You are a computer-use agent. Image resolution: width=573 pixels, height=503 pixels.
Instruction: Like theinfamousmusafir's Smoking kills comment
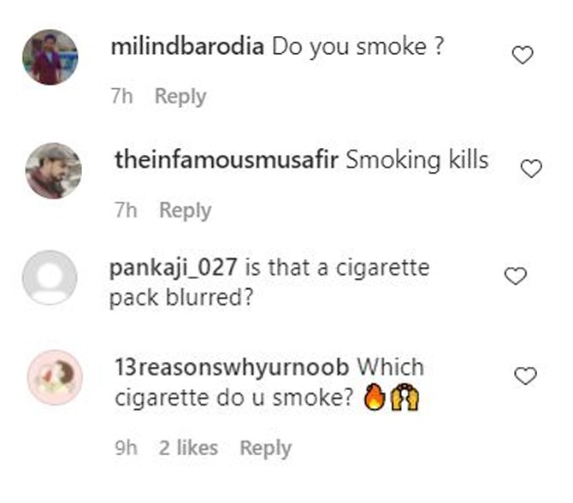(531, 169)
